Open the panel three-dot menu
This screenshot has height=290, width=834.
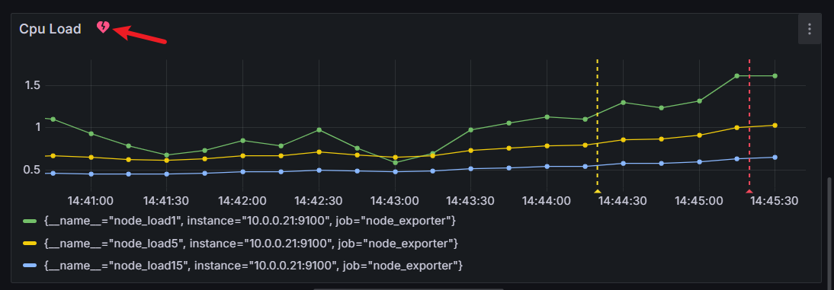coord(809,29)
